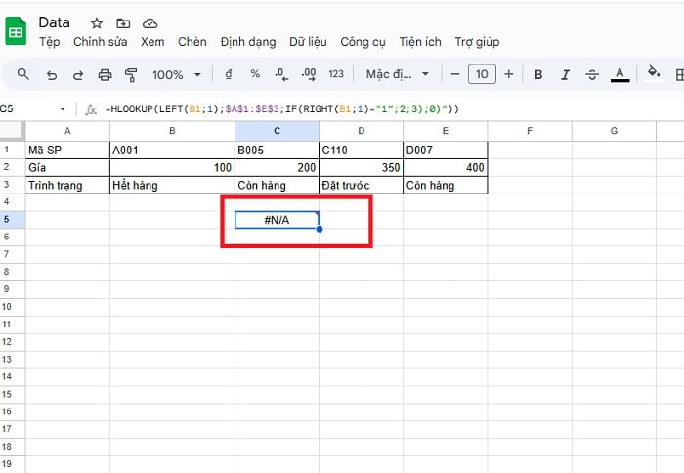
Task: Open the Dữ liệu menu
Action: point(309,42)
